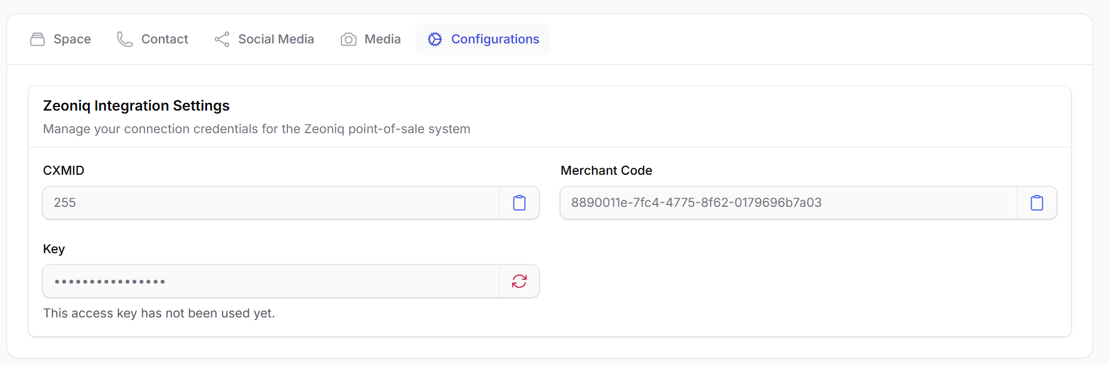Open the Space tab
The height and width of the screenshot is (365, 1109).
click(61, 39)
